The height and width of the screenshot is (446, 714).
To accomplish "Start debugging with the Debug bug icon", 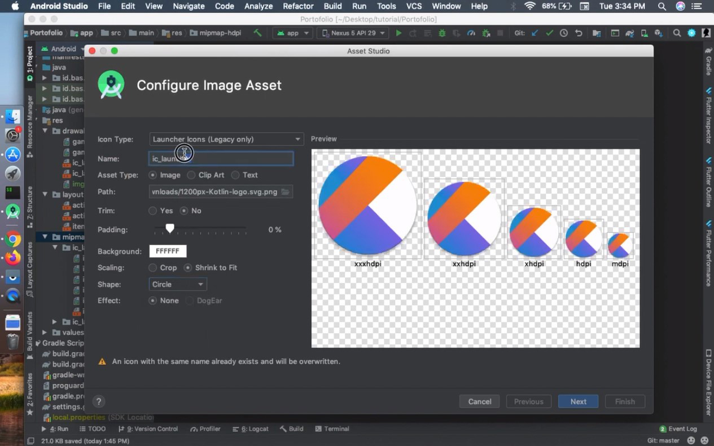I will (x=441, y=33).
